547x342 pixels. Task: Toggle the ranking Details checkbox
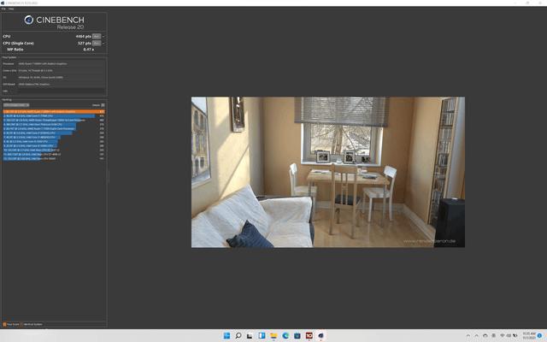tap(103, 105)
